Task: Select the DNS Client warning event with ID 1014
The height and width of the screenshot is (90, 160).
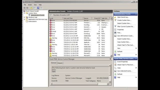Action: point(79,38)
